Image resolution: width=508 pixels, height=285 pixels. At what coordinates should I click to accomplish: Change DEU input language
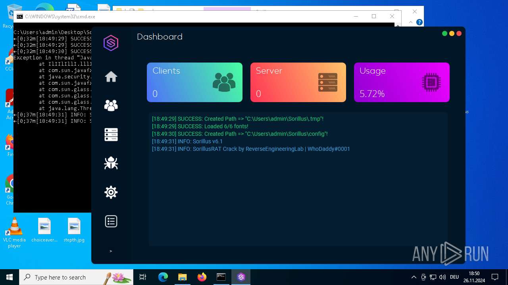[454, 277]
